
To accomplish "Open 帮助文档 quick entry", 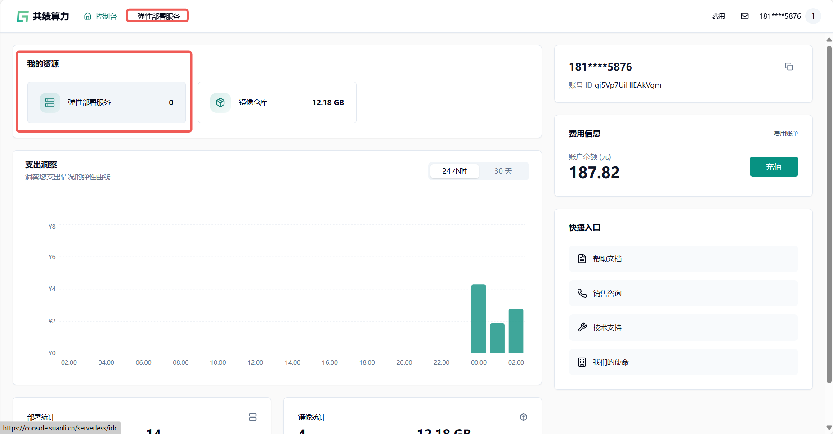I will point(683,259).
